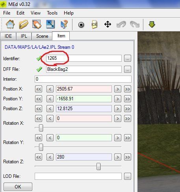This screenshot has width=180, height=192.
Task: Open the IDE document icon
Action: (x=95, y=24)
